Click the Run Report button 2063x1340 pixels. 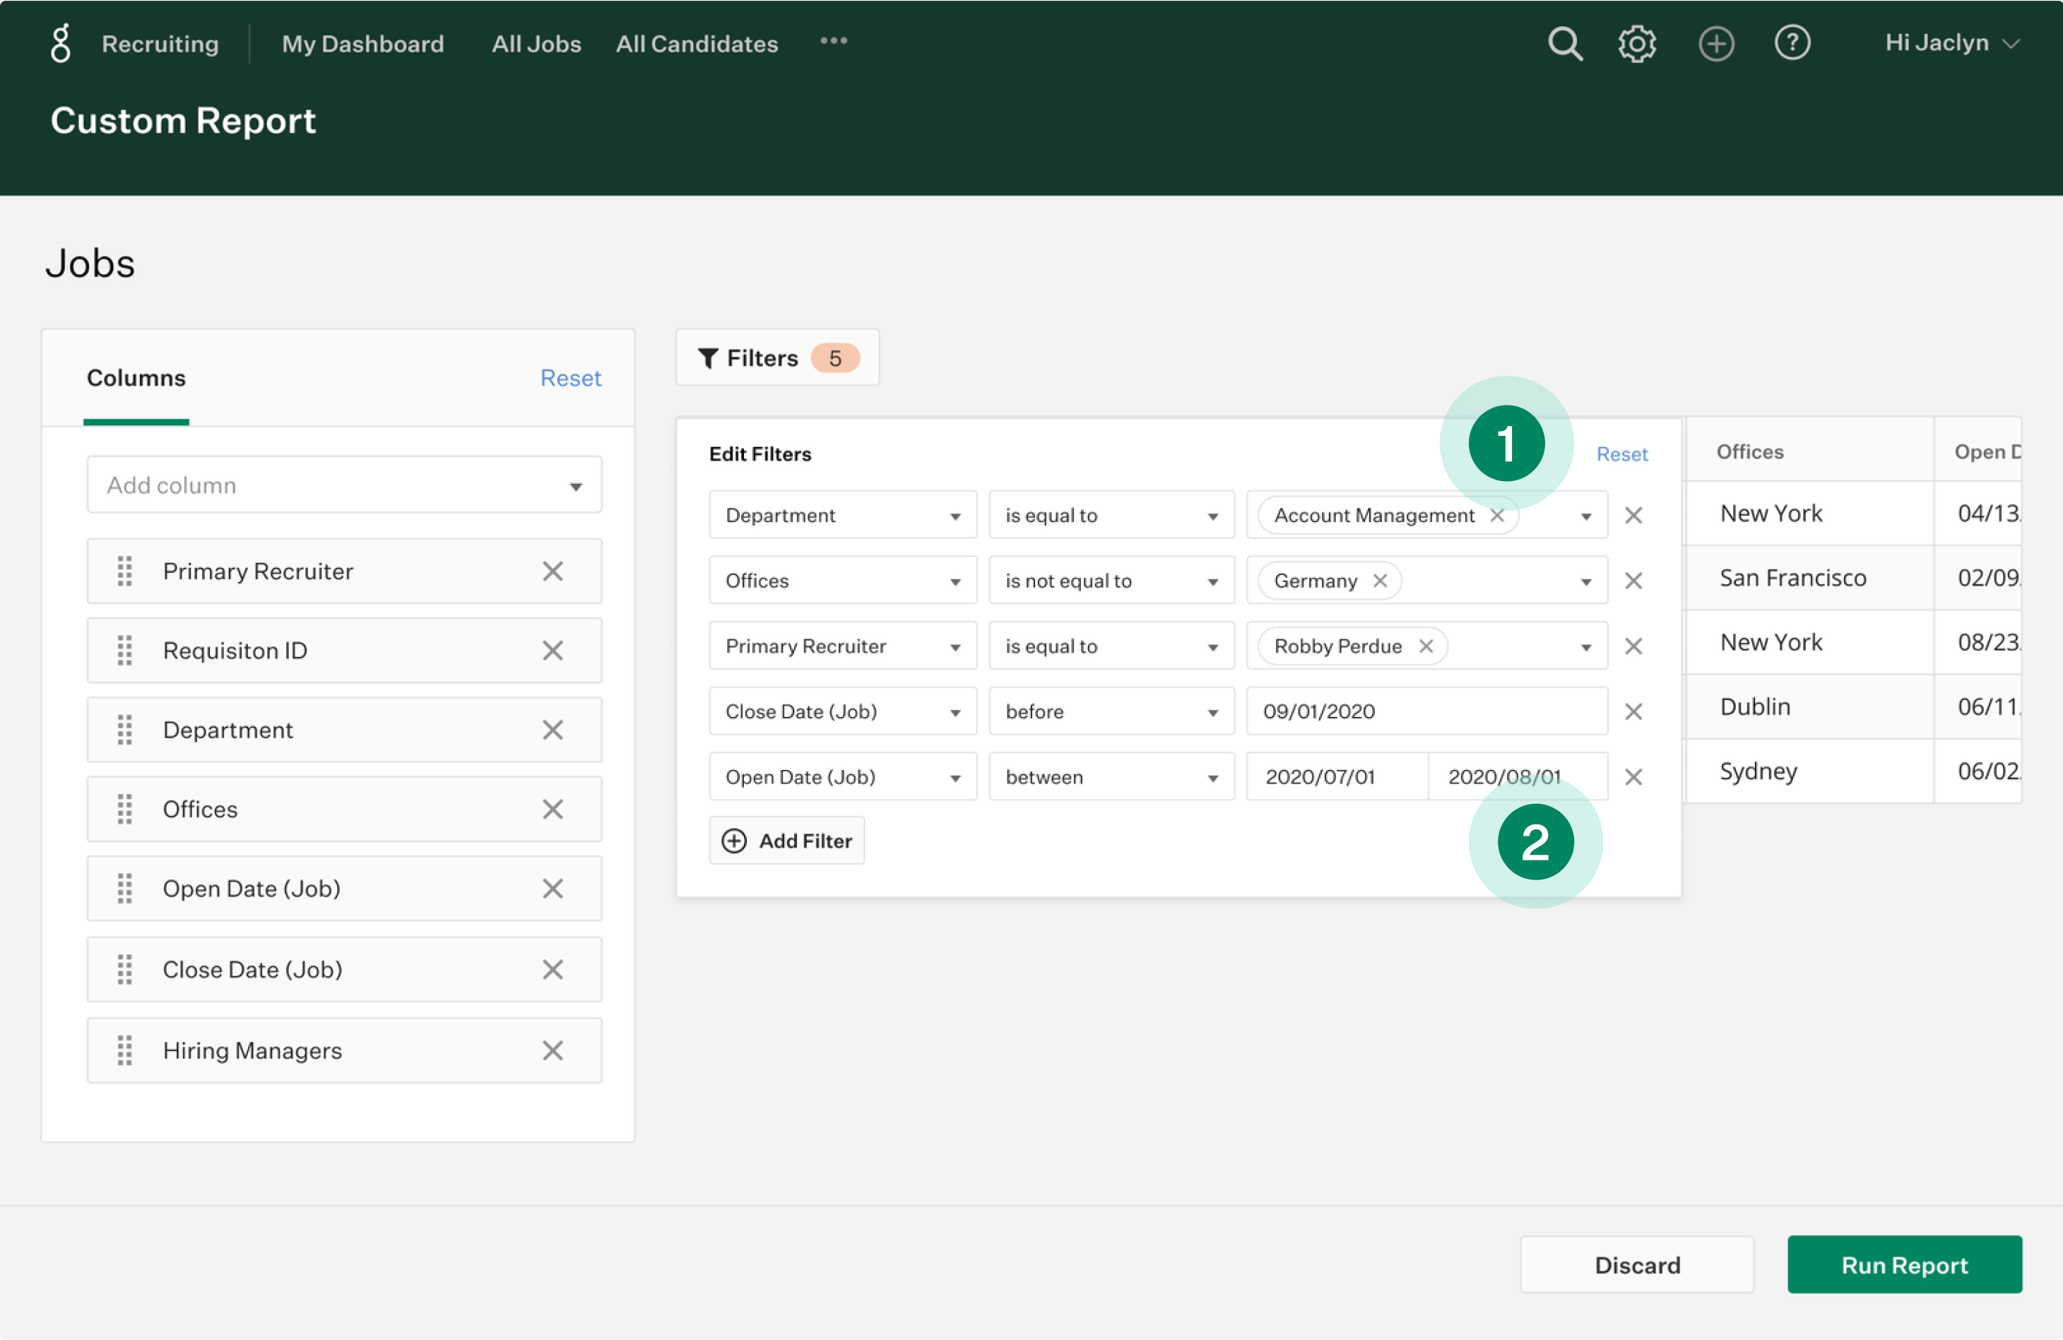(x=1904, y=1264)
